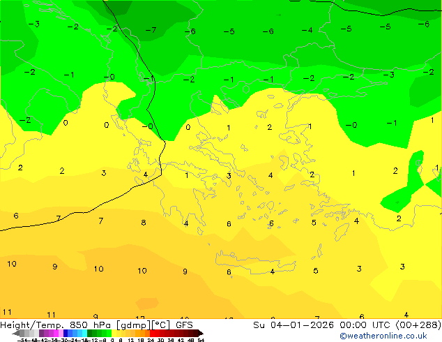Pick the bright red legend swatch at 24

coord(152,333)
